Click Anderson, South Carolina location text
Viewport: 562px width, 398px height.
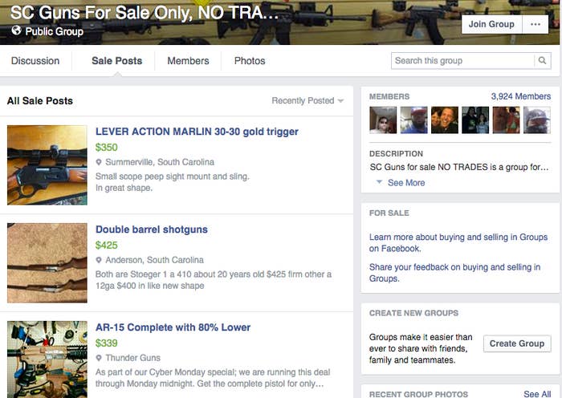tap(154, 260)
